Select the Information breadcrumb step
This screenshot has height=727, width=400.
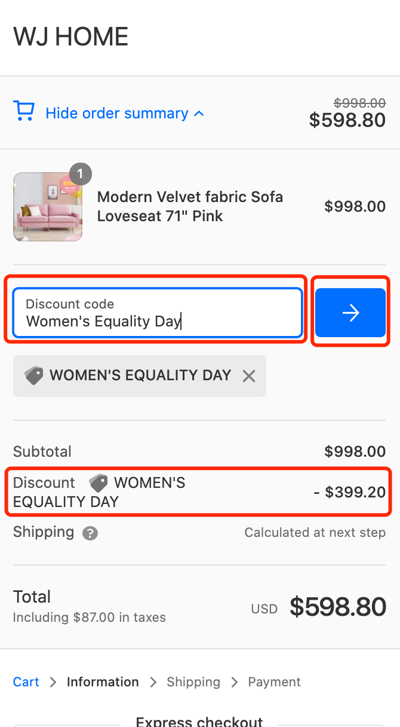tap(103, 682)
